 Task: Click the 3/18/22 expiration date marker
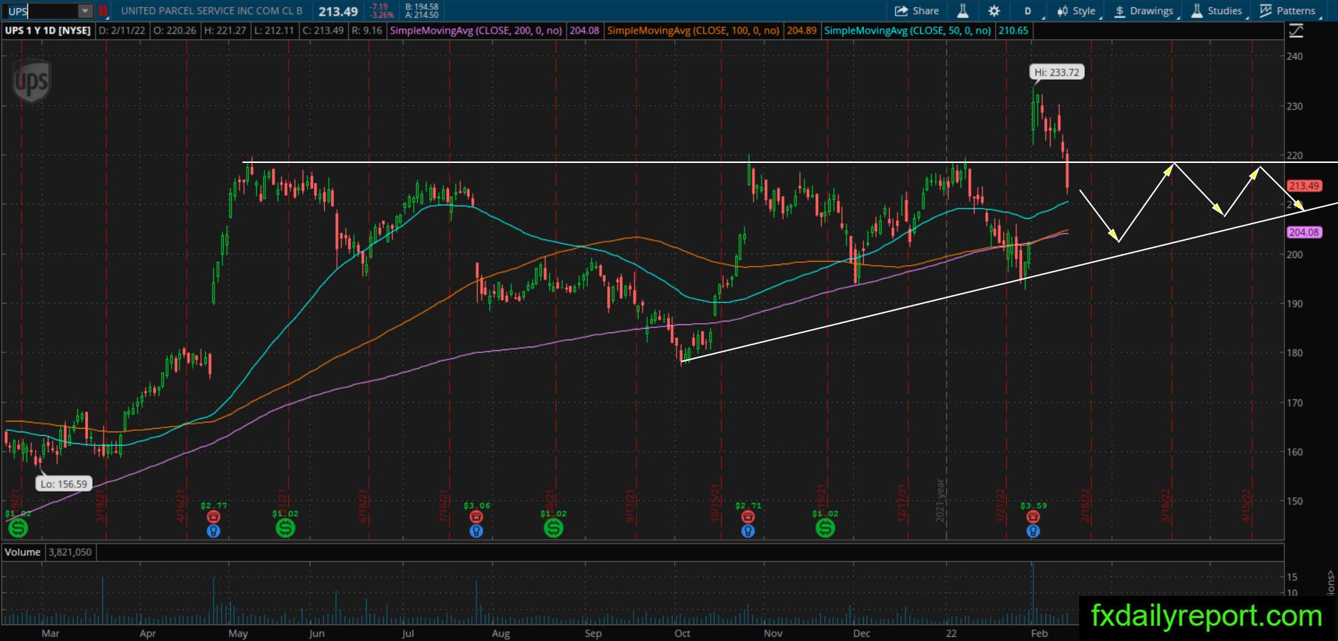pos(1166,506)
